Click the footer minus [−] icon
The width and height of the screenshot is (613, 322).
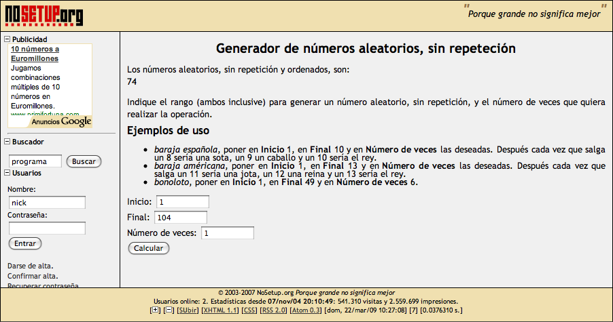169,310
